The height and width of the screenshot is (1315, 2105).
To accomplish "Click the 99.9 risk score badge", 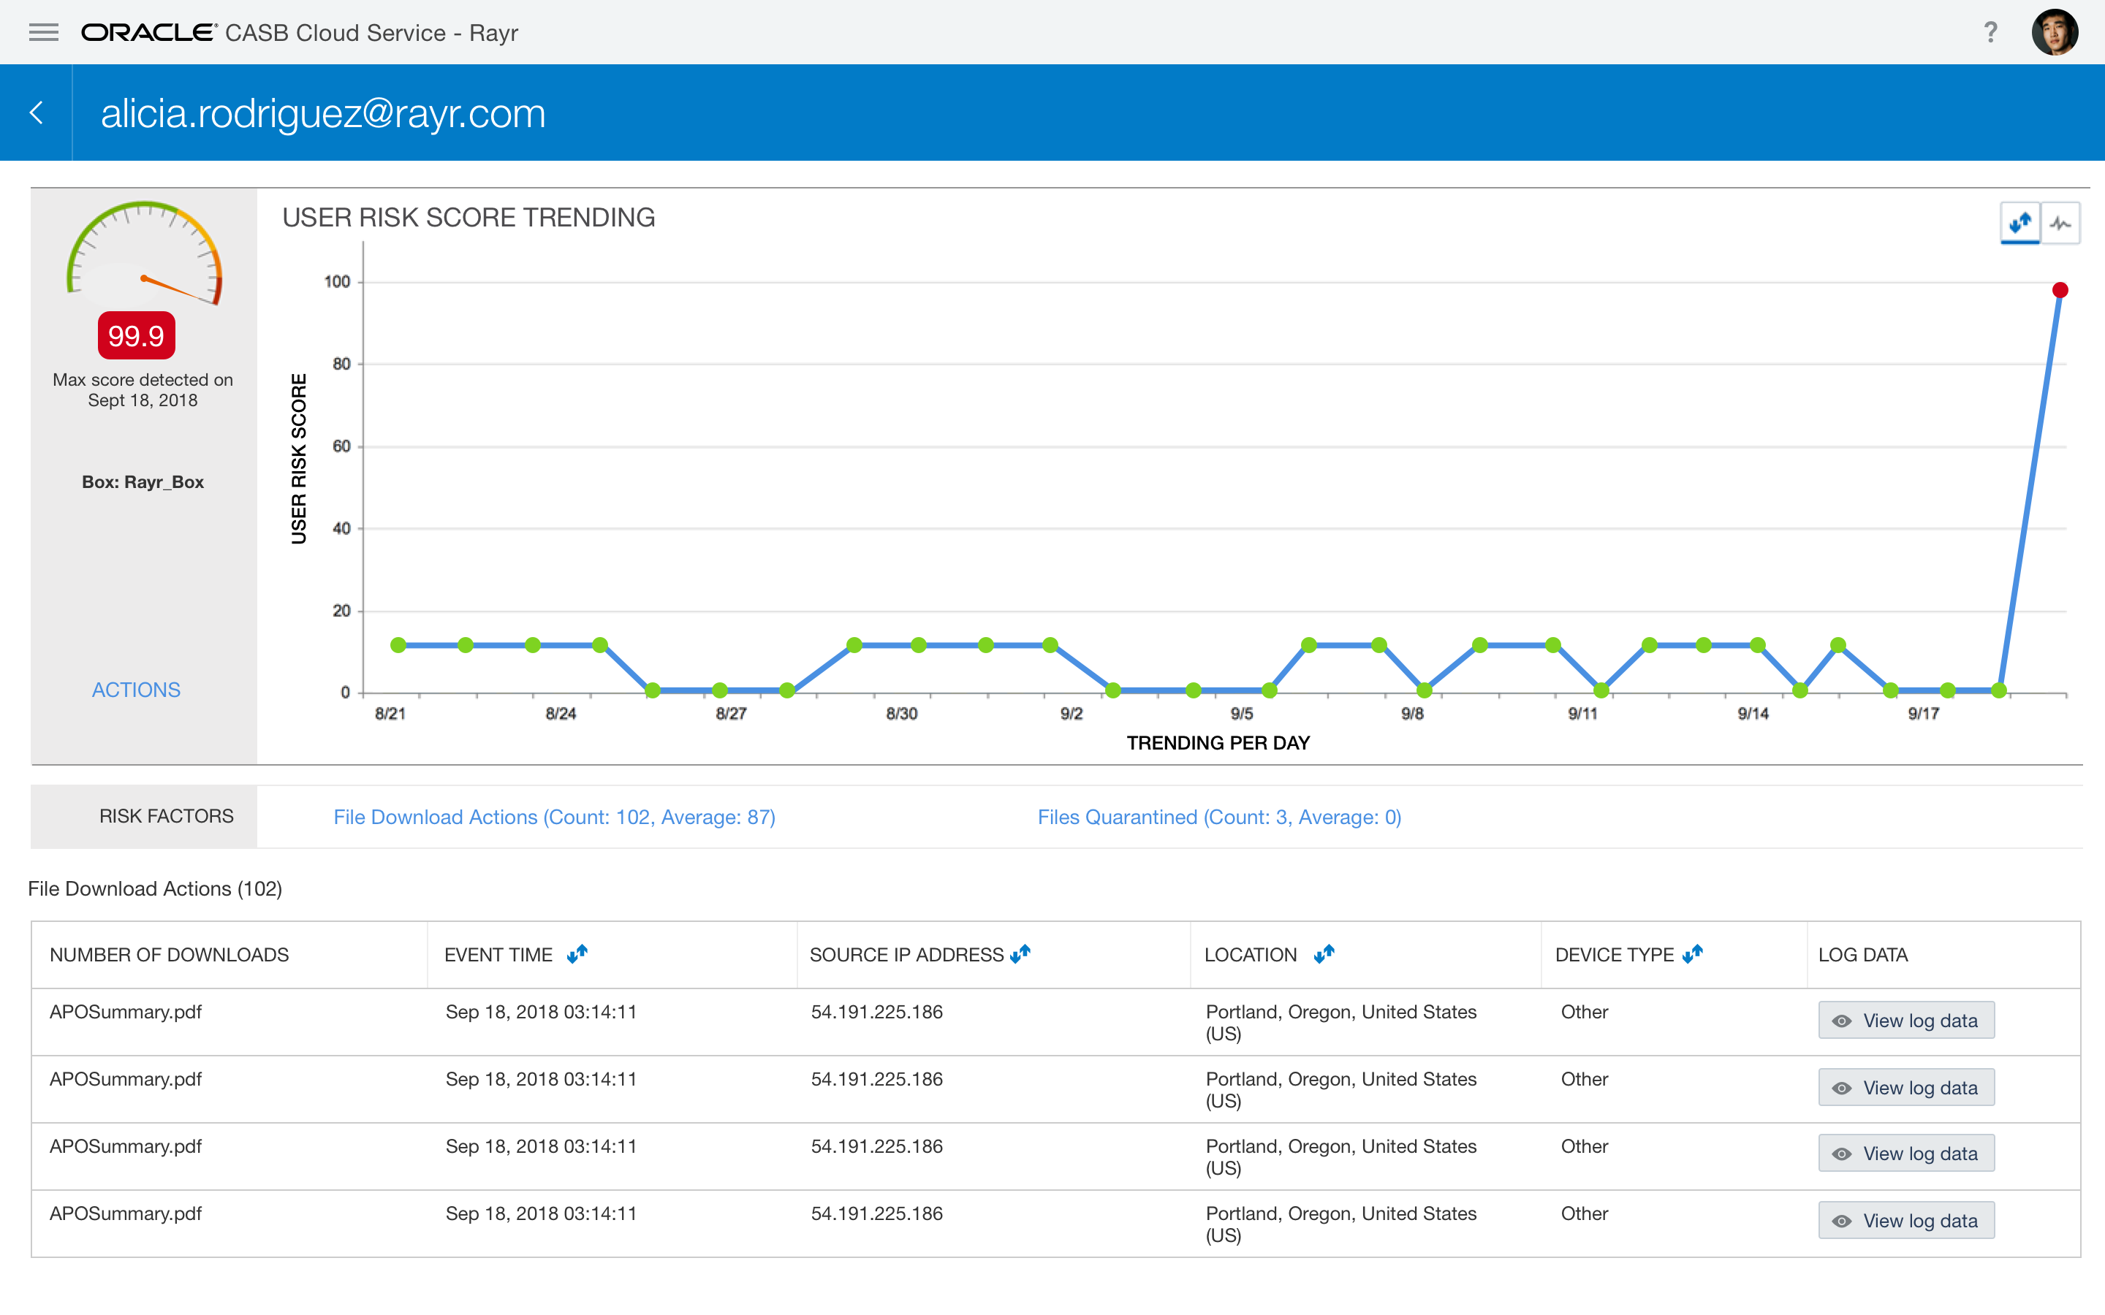I will click(x=137, y=336).
